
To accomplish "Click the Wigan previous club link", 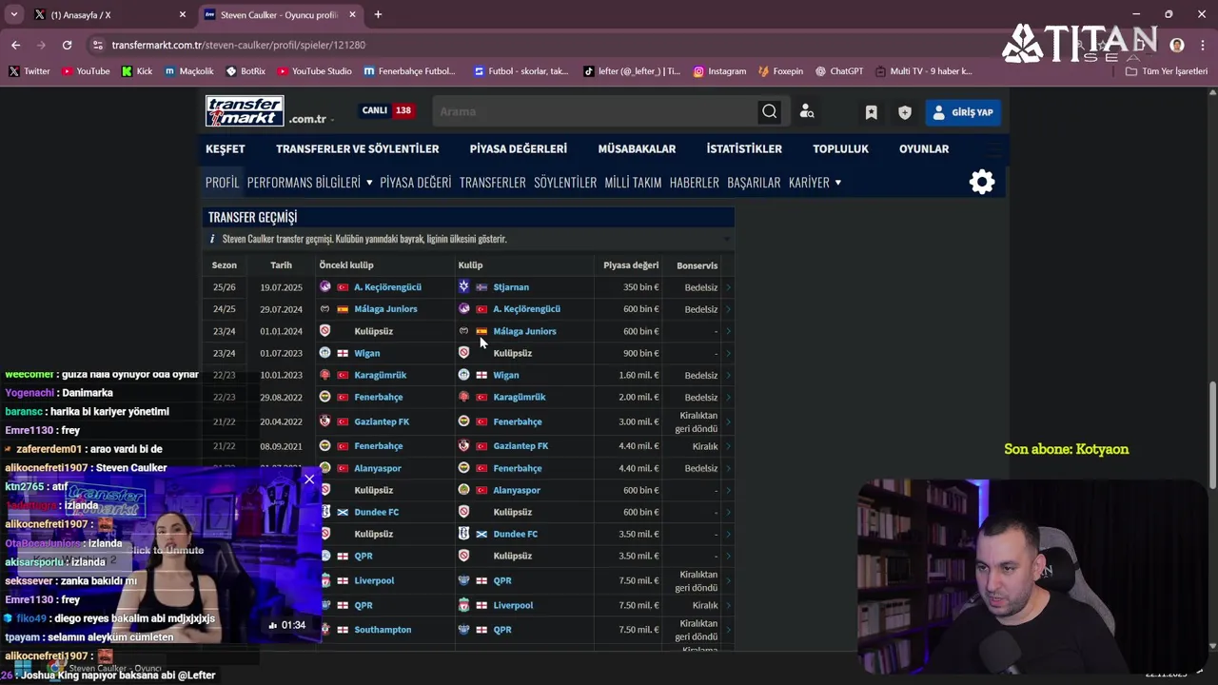I will (366, 353).
